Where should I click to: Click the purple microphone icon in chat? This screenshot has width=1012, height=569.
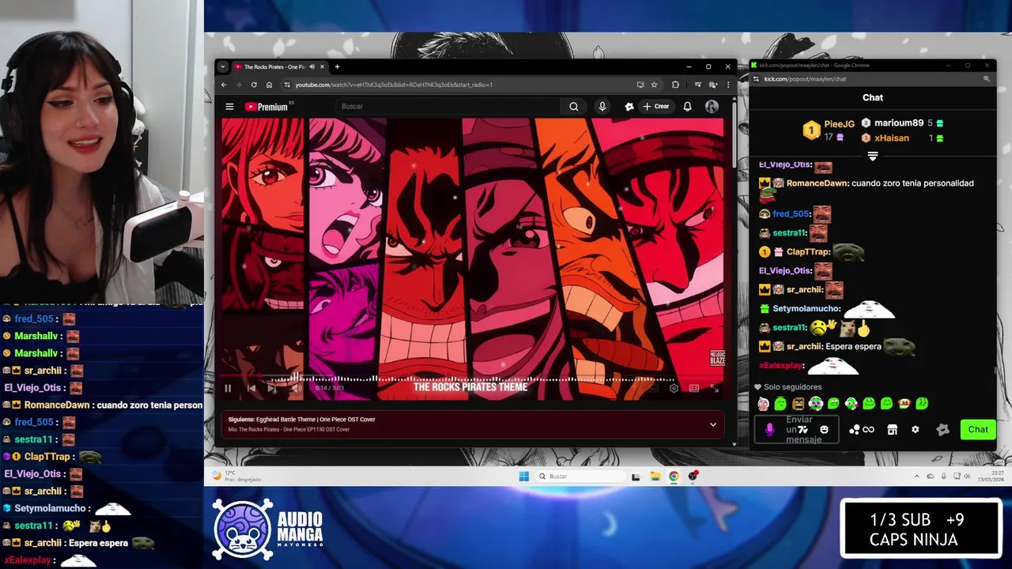769,430
